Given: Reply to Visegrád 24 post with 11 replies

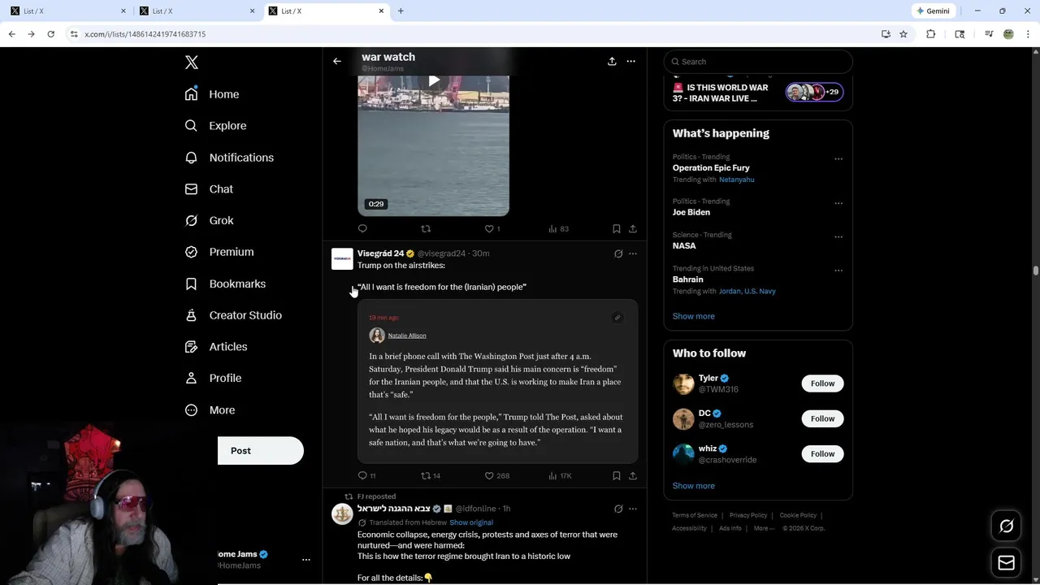Looking at the screenshot, I should tap(366, 476).
